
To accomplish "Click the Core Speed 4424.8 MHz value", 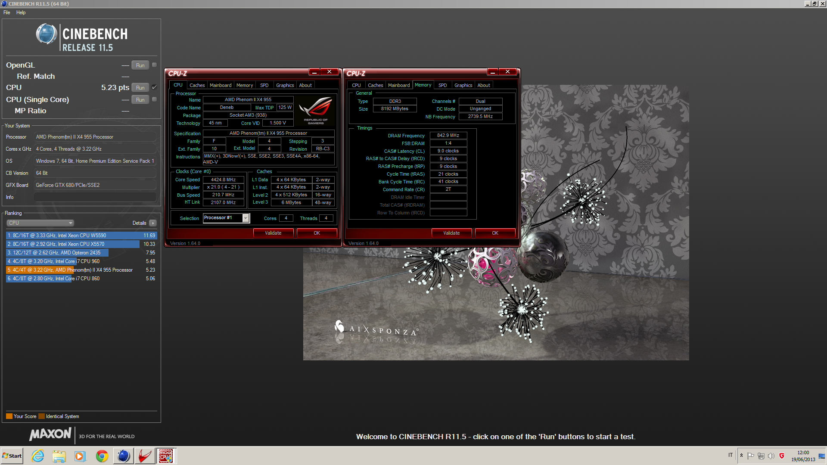I will [x=223, y=180].
